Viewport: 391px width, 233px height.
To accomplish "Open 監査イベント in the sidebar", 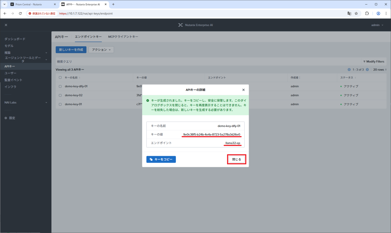I will pos(13,80).
